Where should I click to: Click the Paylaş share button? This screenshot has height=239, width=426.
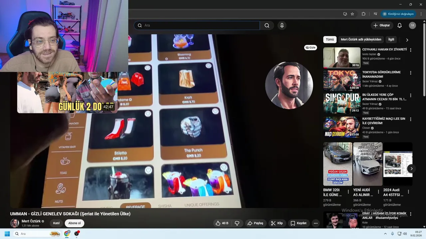(256, 223)
